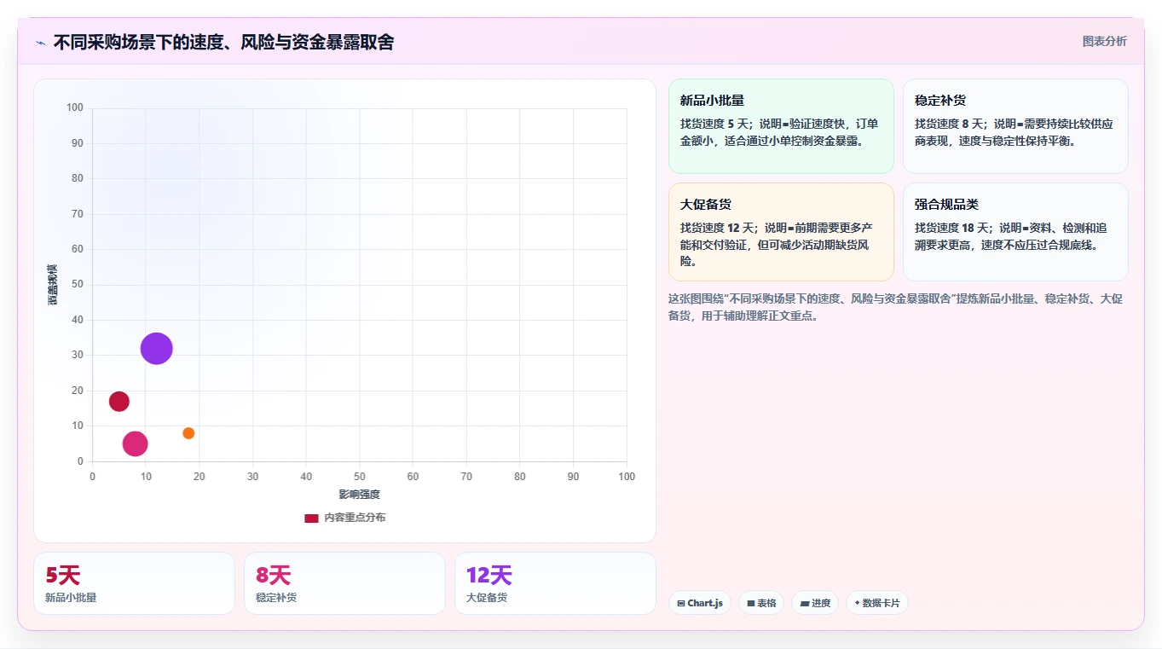Click the 大促备货 label under 12天
The width and height of the screenshot is (1162, 649).
coord(487,598)
